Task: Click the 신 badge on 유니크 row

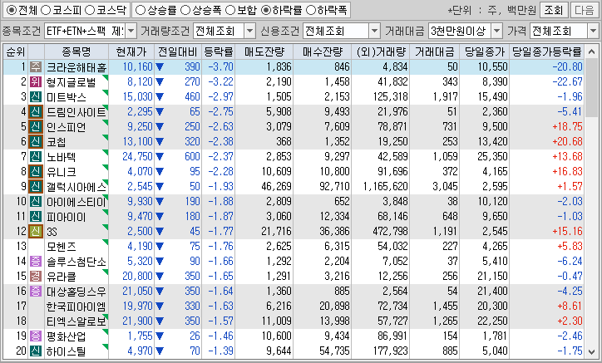Action: 36,171
